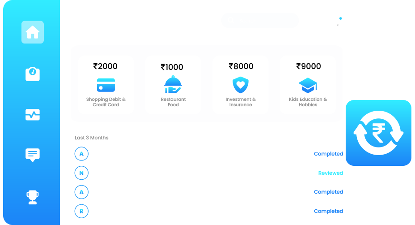Click the Investment & Insurance label
Screen dimensions: 415x225
(241, 102)
